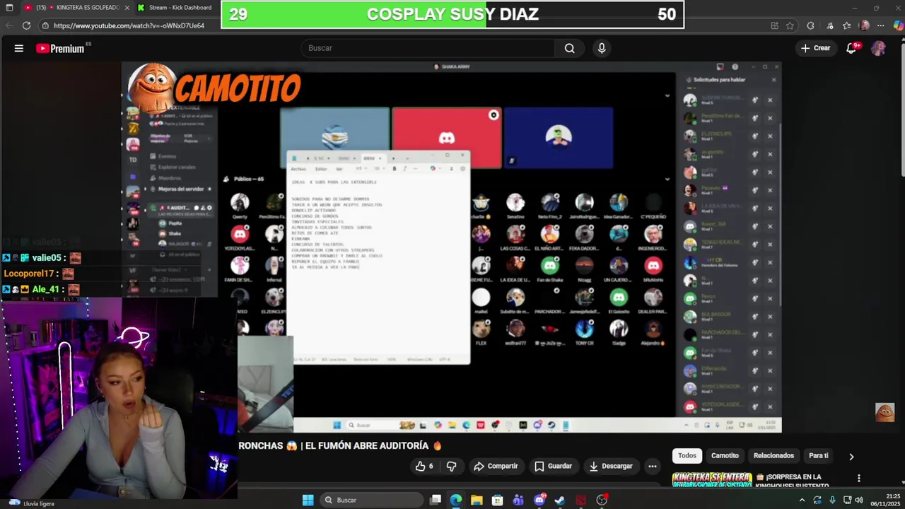Open Task View from the taskbar
Viewport: 905px width, 509px height.
click(x=436, y=500)
